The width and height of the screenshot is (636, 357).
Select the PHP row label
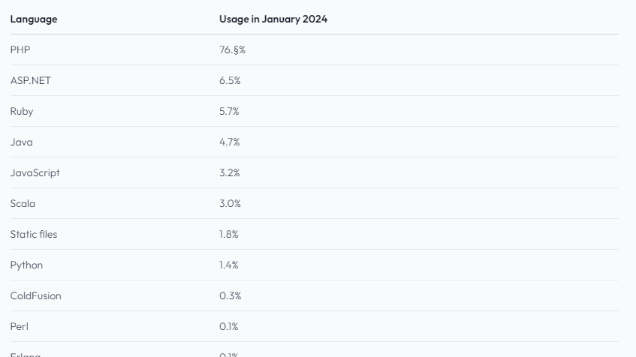[20, 50]
